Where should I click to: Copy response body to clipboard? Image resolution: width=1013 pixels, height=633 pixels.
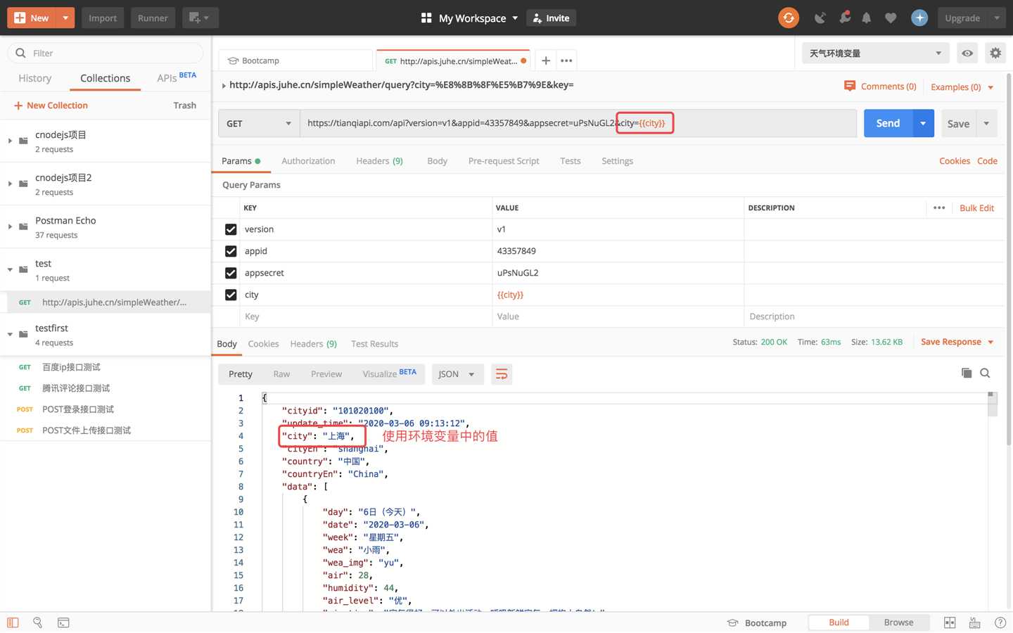[967, 373]
